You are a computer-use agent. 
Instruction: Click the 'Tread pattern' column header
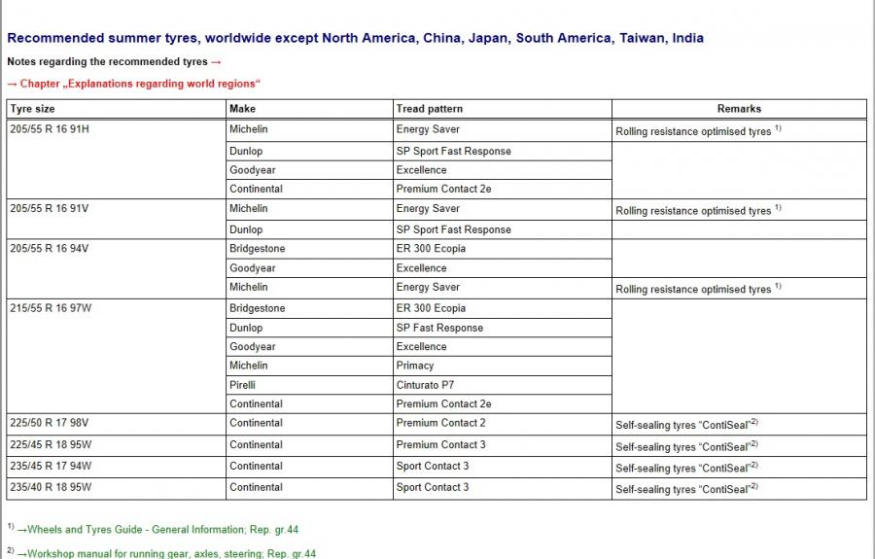(x=429, y=109)
